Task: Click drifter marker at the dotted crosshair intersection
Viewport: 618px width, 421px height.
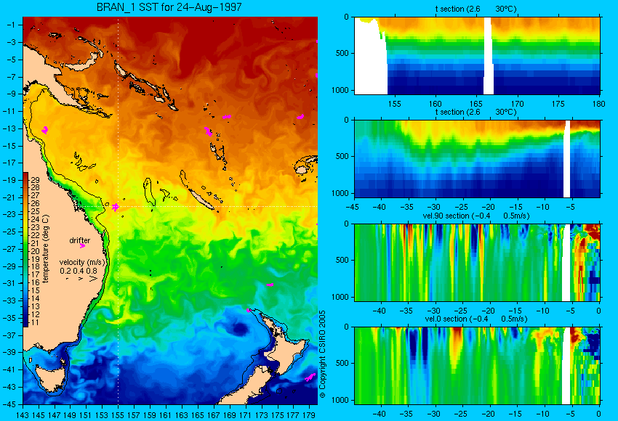Action: pyautogui.click(x=116, y=207)
